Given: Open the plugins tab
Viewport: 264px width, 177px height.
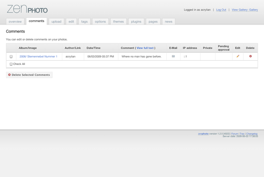Looking at the screenshot, I should point(136,22).
